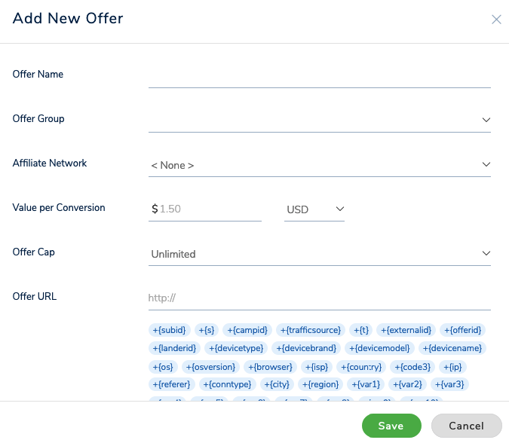The height and width of the screenshot is (443, 509).
Task: Add the +{ip} token
Action: 452,367
